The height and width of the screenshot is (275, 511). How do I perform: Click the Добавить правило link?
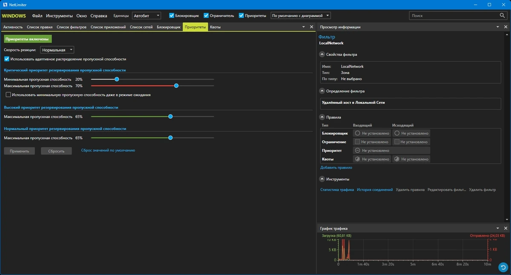coord(336,168)
